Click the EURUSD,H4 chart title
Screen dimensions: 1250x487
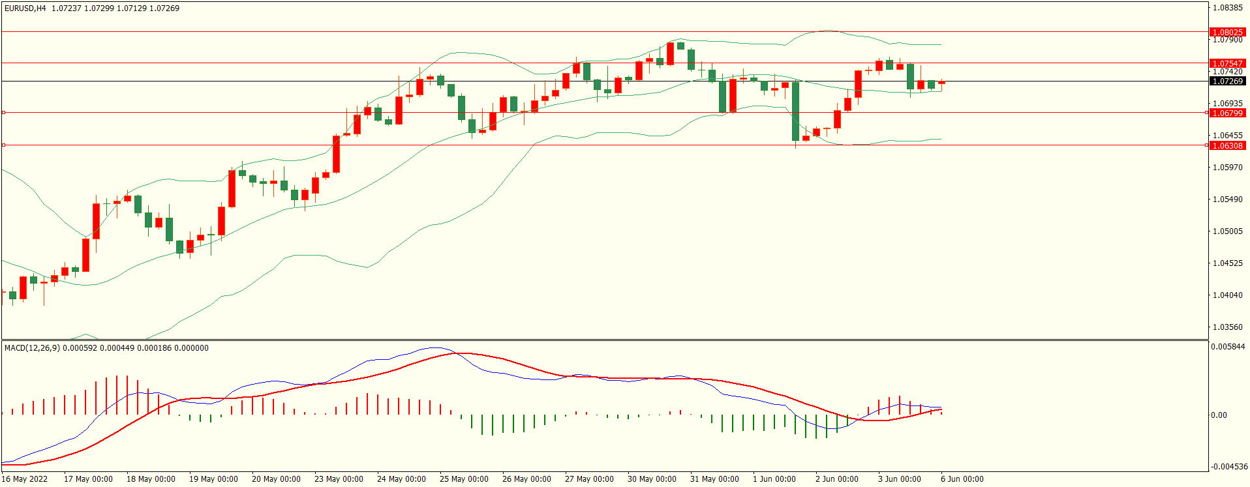click(x=25, y=8)
